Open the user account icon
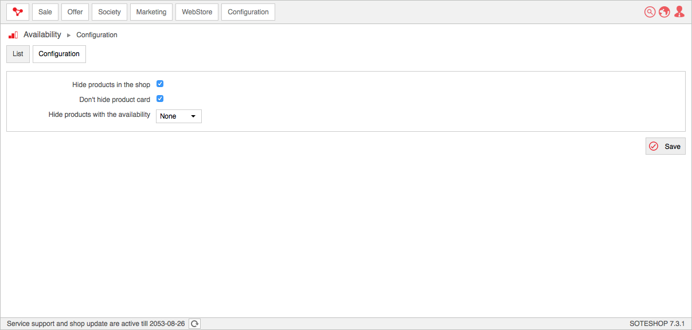The height and width of the screenshot is (330, 692). coord(679,12)
